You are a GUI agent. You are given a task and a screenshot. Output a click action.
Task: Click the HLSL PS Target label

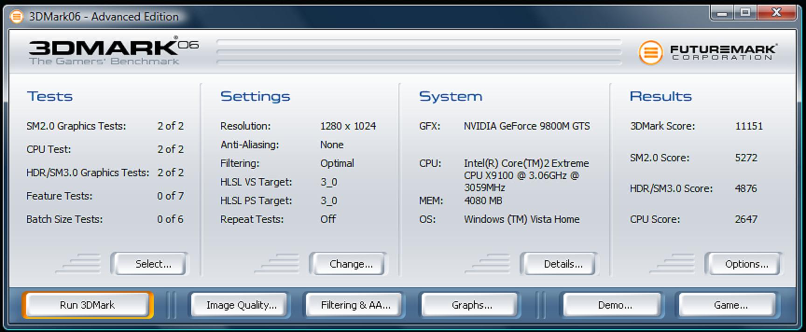(256, 201)
